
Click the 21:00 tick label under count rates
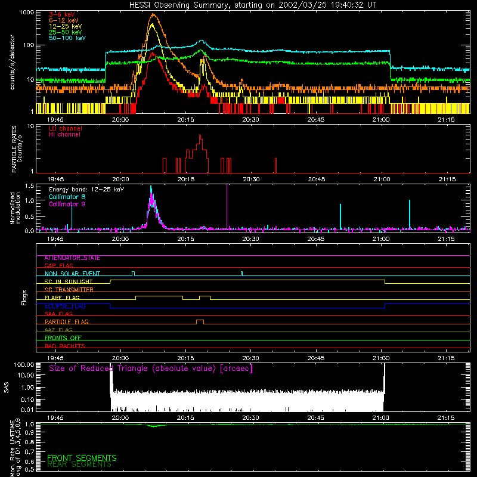pos(381,120)
